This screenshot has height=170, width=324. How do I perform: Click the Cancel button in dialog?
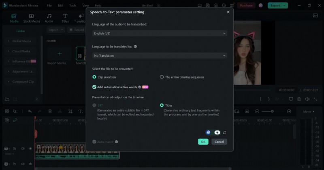[219, 142]
